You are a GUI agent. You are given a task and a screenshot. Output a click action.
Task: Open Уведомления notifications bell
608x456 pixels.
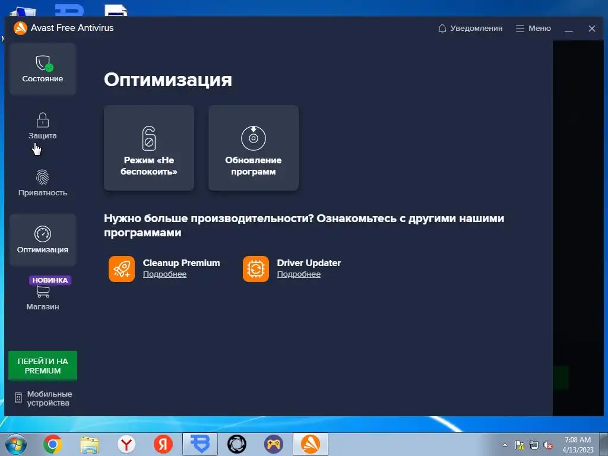click(x=470, y=28)
